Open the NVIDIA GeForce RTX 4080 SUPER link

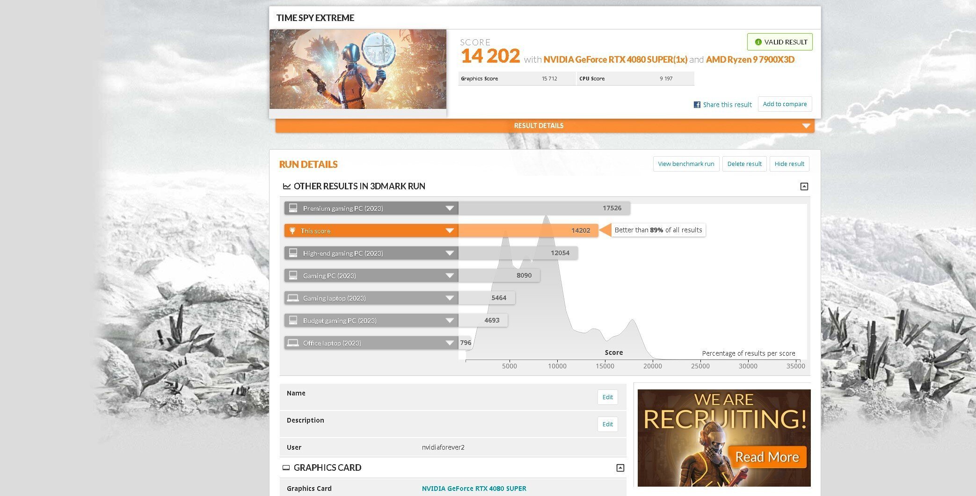pyautogui.click(x=474, y=489)
